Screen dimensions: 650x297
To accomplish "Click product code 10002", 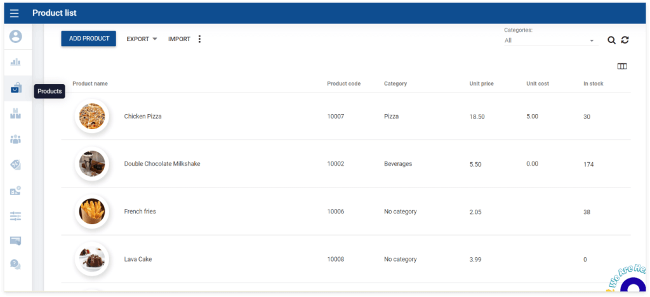I will pos(335,164).
